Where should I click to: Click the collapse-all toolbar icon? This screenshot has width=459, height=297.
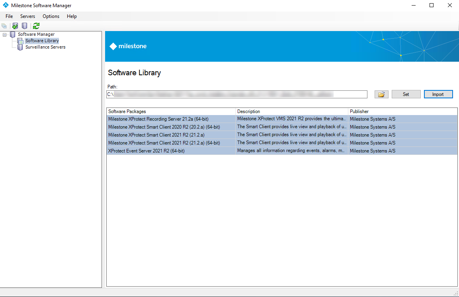[x=4, y=26]
